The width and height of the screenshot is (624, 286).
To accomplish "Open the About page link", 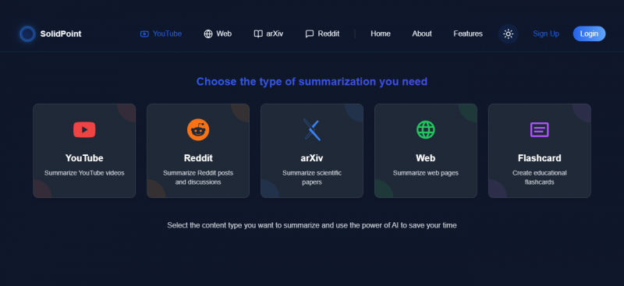I will click(422, 34).
